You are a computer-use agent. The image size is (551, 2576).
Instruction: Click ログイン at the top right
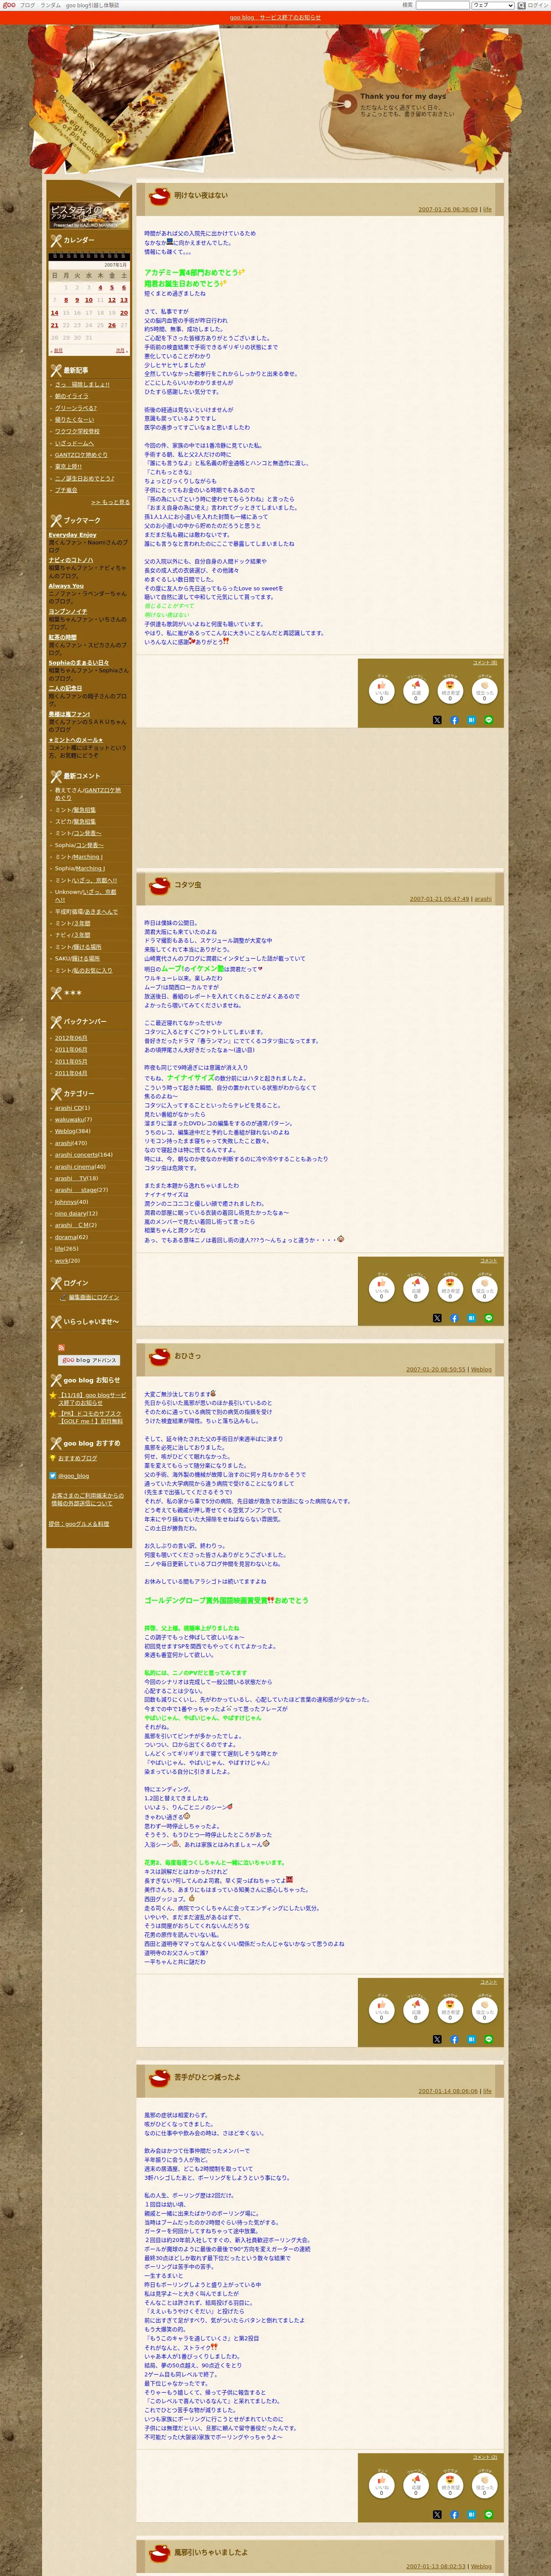coord(538,5)
